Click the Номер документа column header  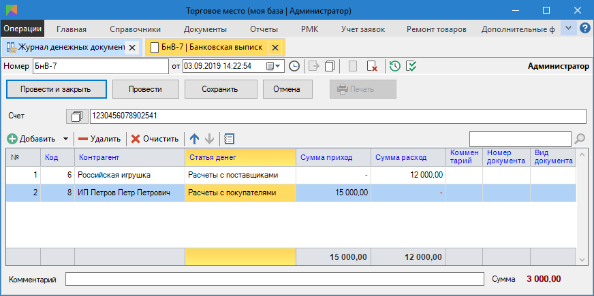point(506,157)
